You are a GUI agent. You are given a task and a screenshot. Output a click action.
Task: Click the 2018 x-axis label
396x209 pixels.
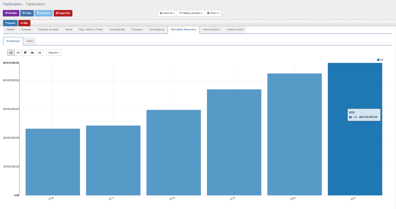pos(172,198)
